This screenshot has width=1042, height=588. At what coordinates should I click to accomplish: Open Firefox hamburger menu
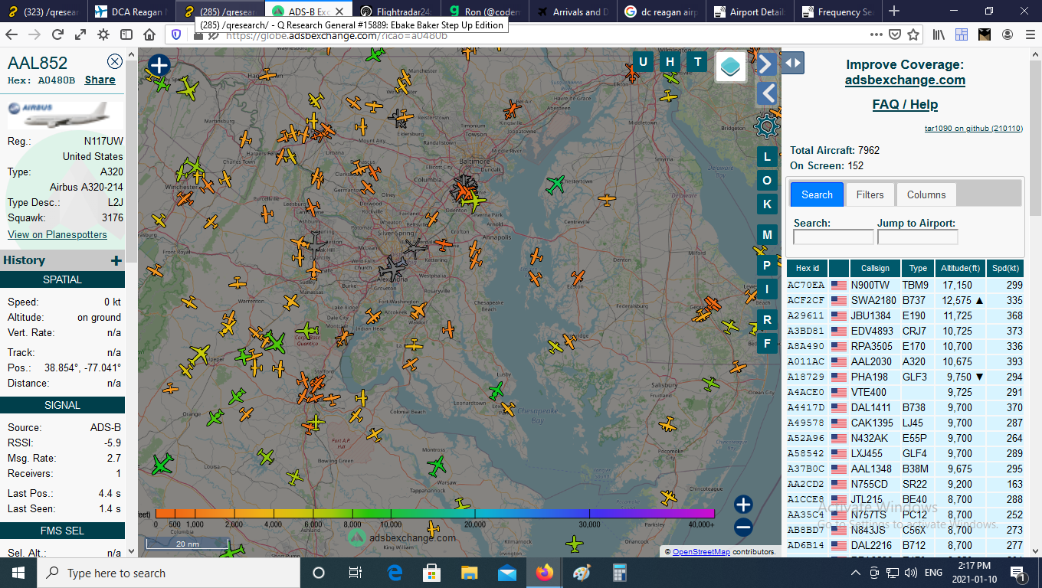click(1030, 34)
